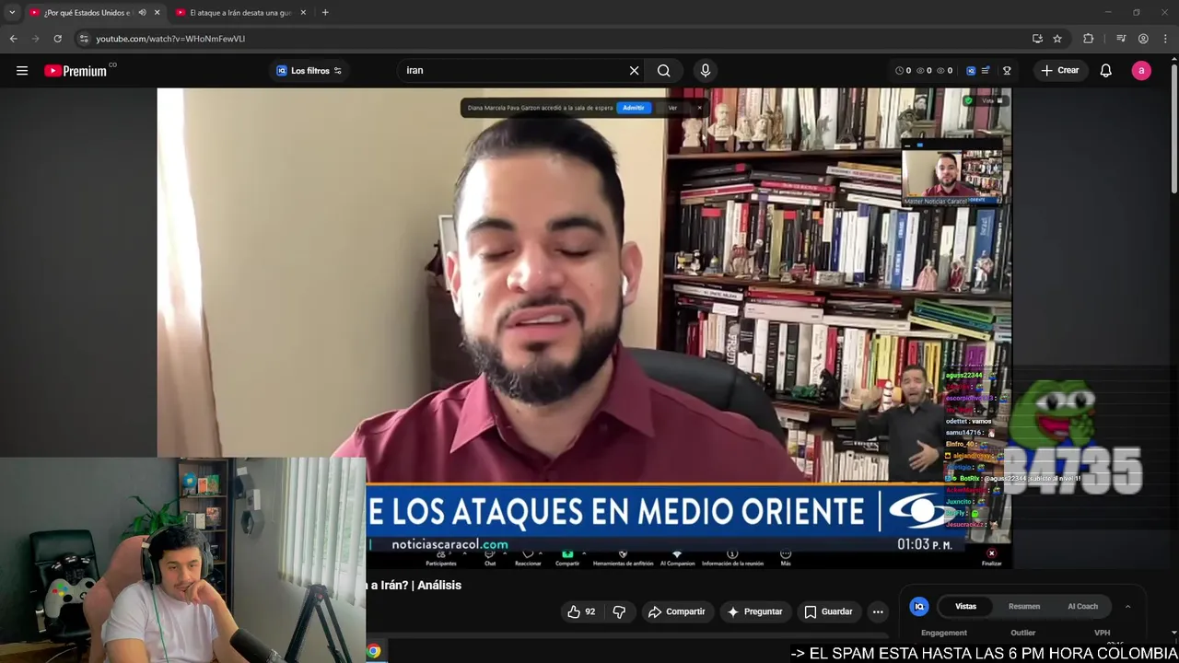Screen dimensions: 1179x663
Task: Open the three-dot more actions menu
Action: tap(878, 611)
